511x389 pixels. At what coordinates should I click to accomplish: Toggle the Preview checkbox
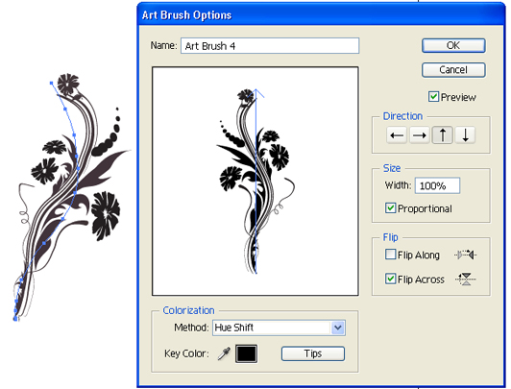(433, 97)
